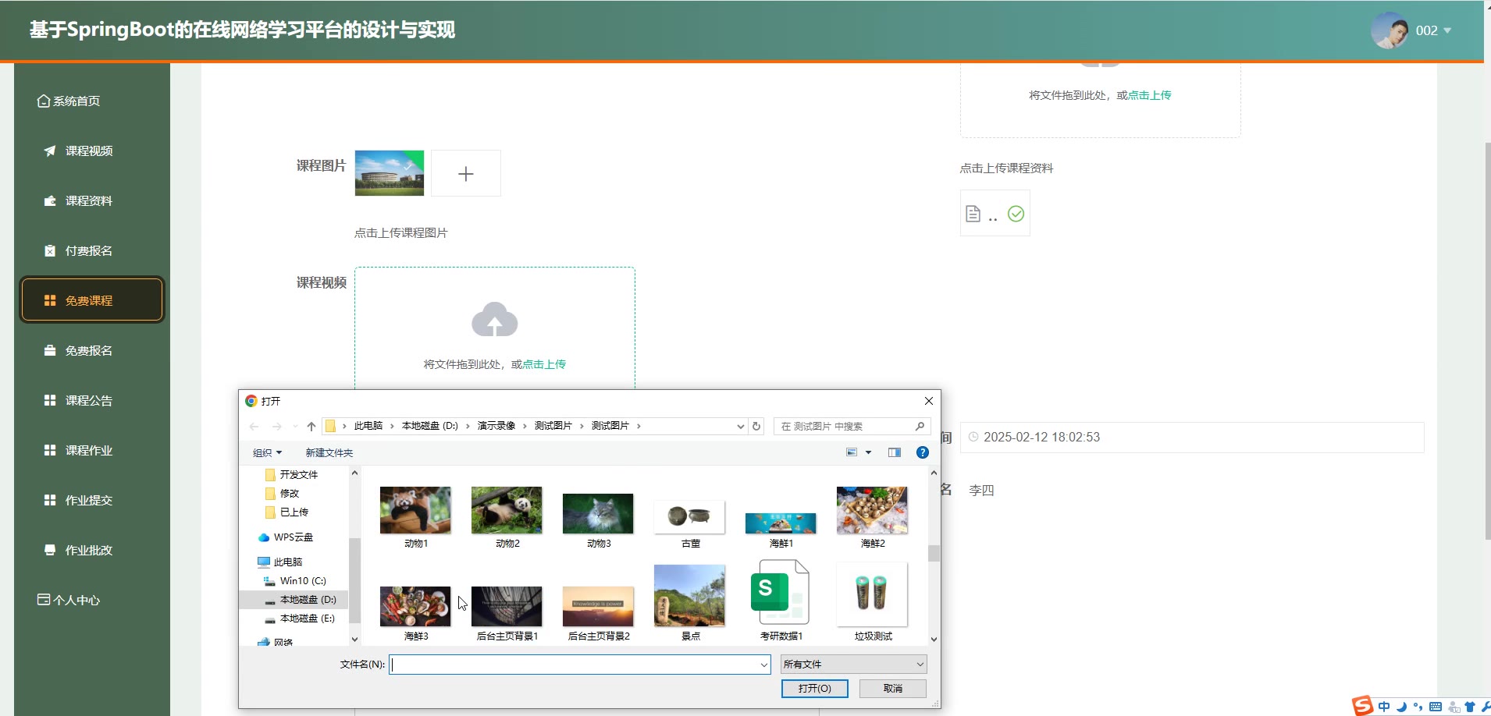The height and width of the screenshot is (716, 1491).
Task: Click the 文件名 input field
Action: pyautogui.click(x=578, y=665)
